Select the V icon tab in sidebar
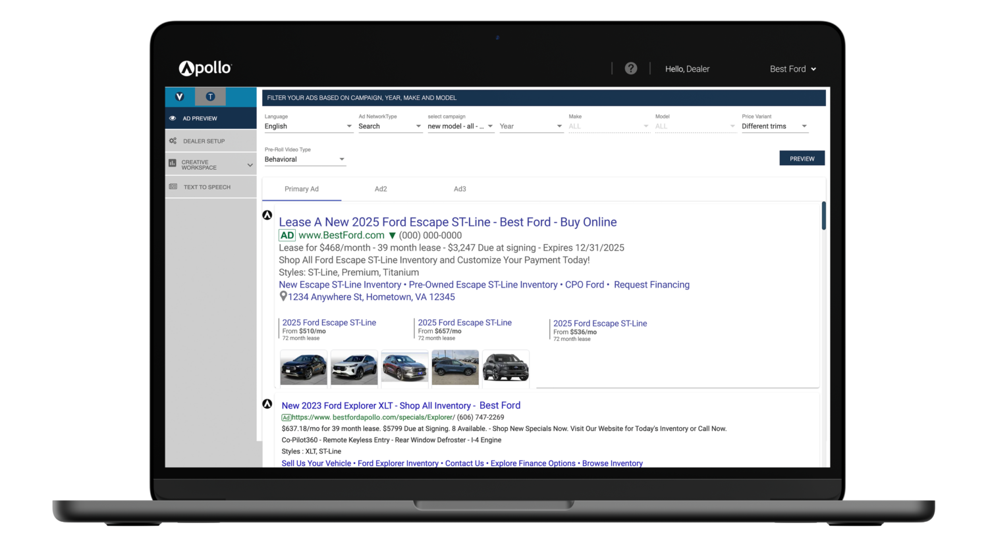Viewport: 988px width, 556px height. (179, 97)
